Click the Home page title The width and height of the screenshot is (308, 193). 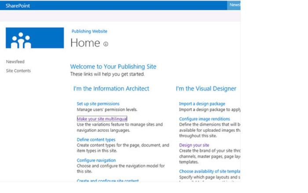[x=85, y=43]
